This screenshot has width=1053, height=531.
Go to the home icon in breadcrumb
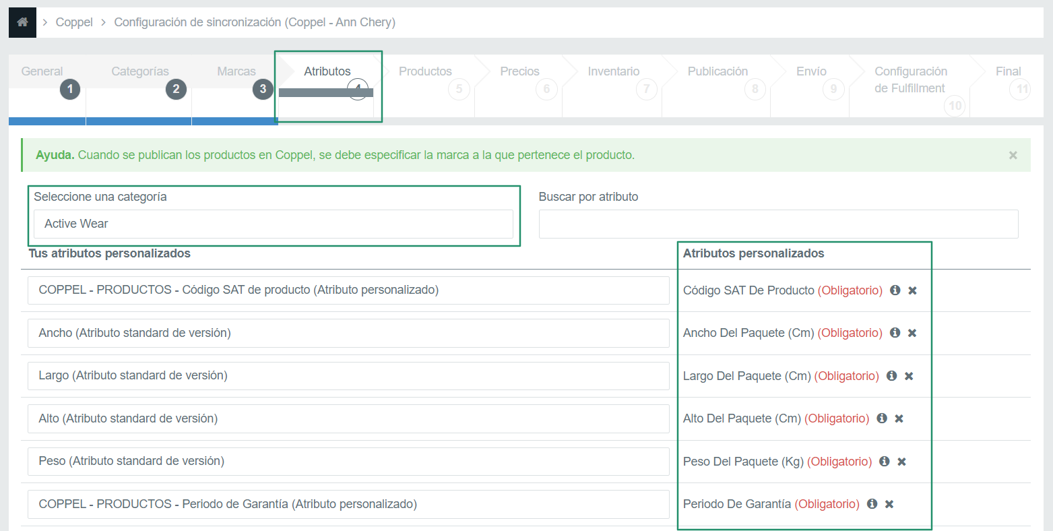coord(22,22)
